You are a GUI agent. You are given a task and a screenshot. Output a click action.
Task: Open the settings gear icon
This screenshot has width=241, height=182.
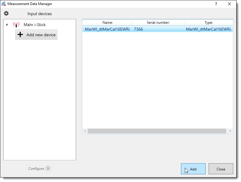[x=6, y=14]
